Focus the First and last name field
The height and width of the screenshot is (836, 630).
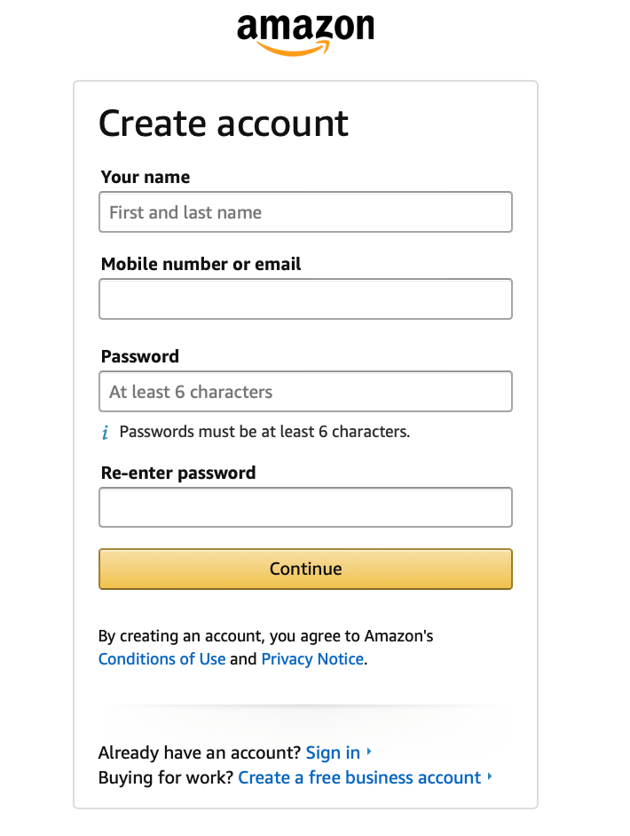(305, 212)
